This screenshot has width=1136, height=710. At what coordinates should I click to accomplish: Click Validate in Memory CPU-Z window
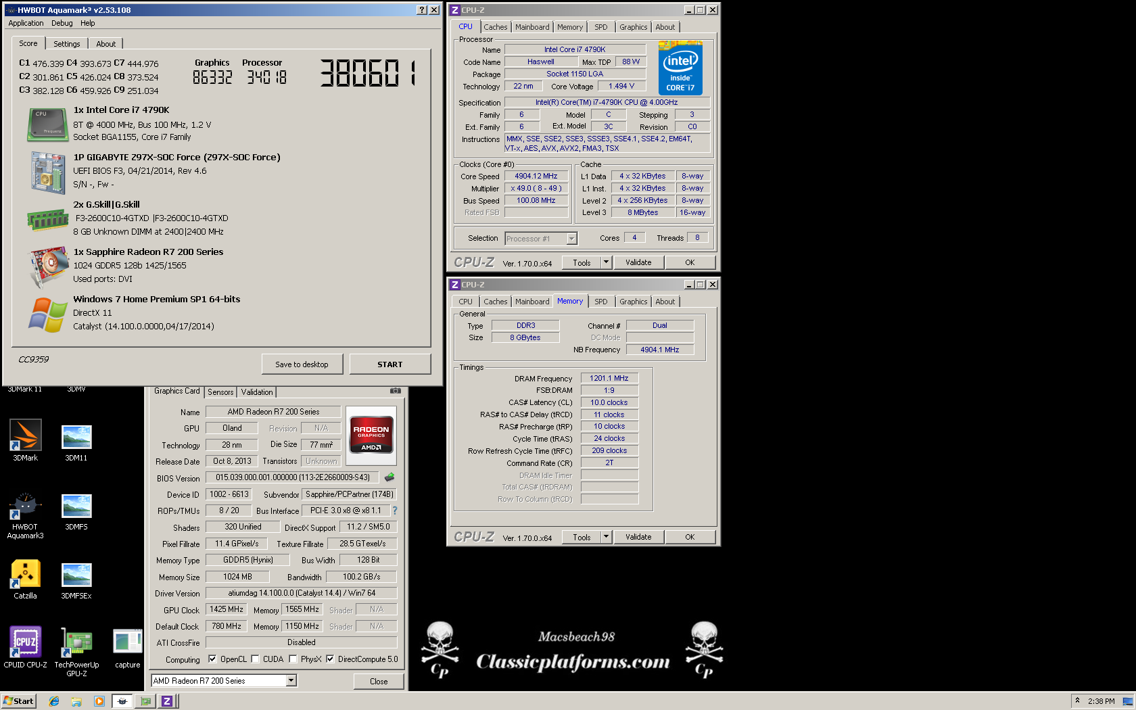(638, 537)
